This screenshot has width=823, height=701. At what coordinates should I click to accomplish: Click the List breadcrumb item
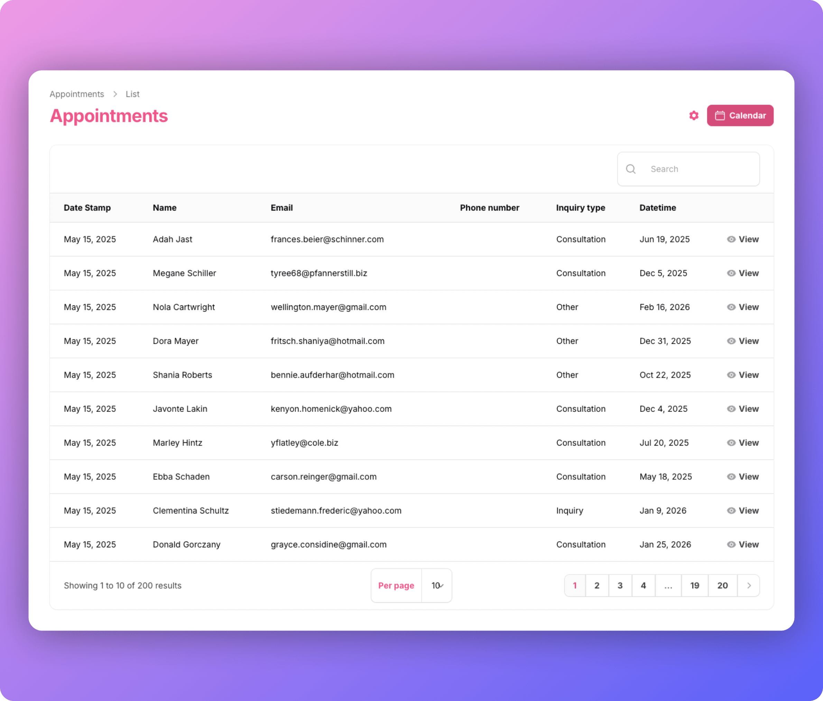pyautogui.click(x=133, y=94)
